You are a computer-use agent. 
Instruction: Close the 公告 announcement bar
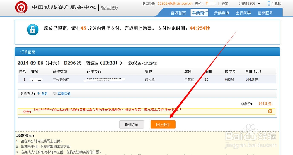[270, 111]
